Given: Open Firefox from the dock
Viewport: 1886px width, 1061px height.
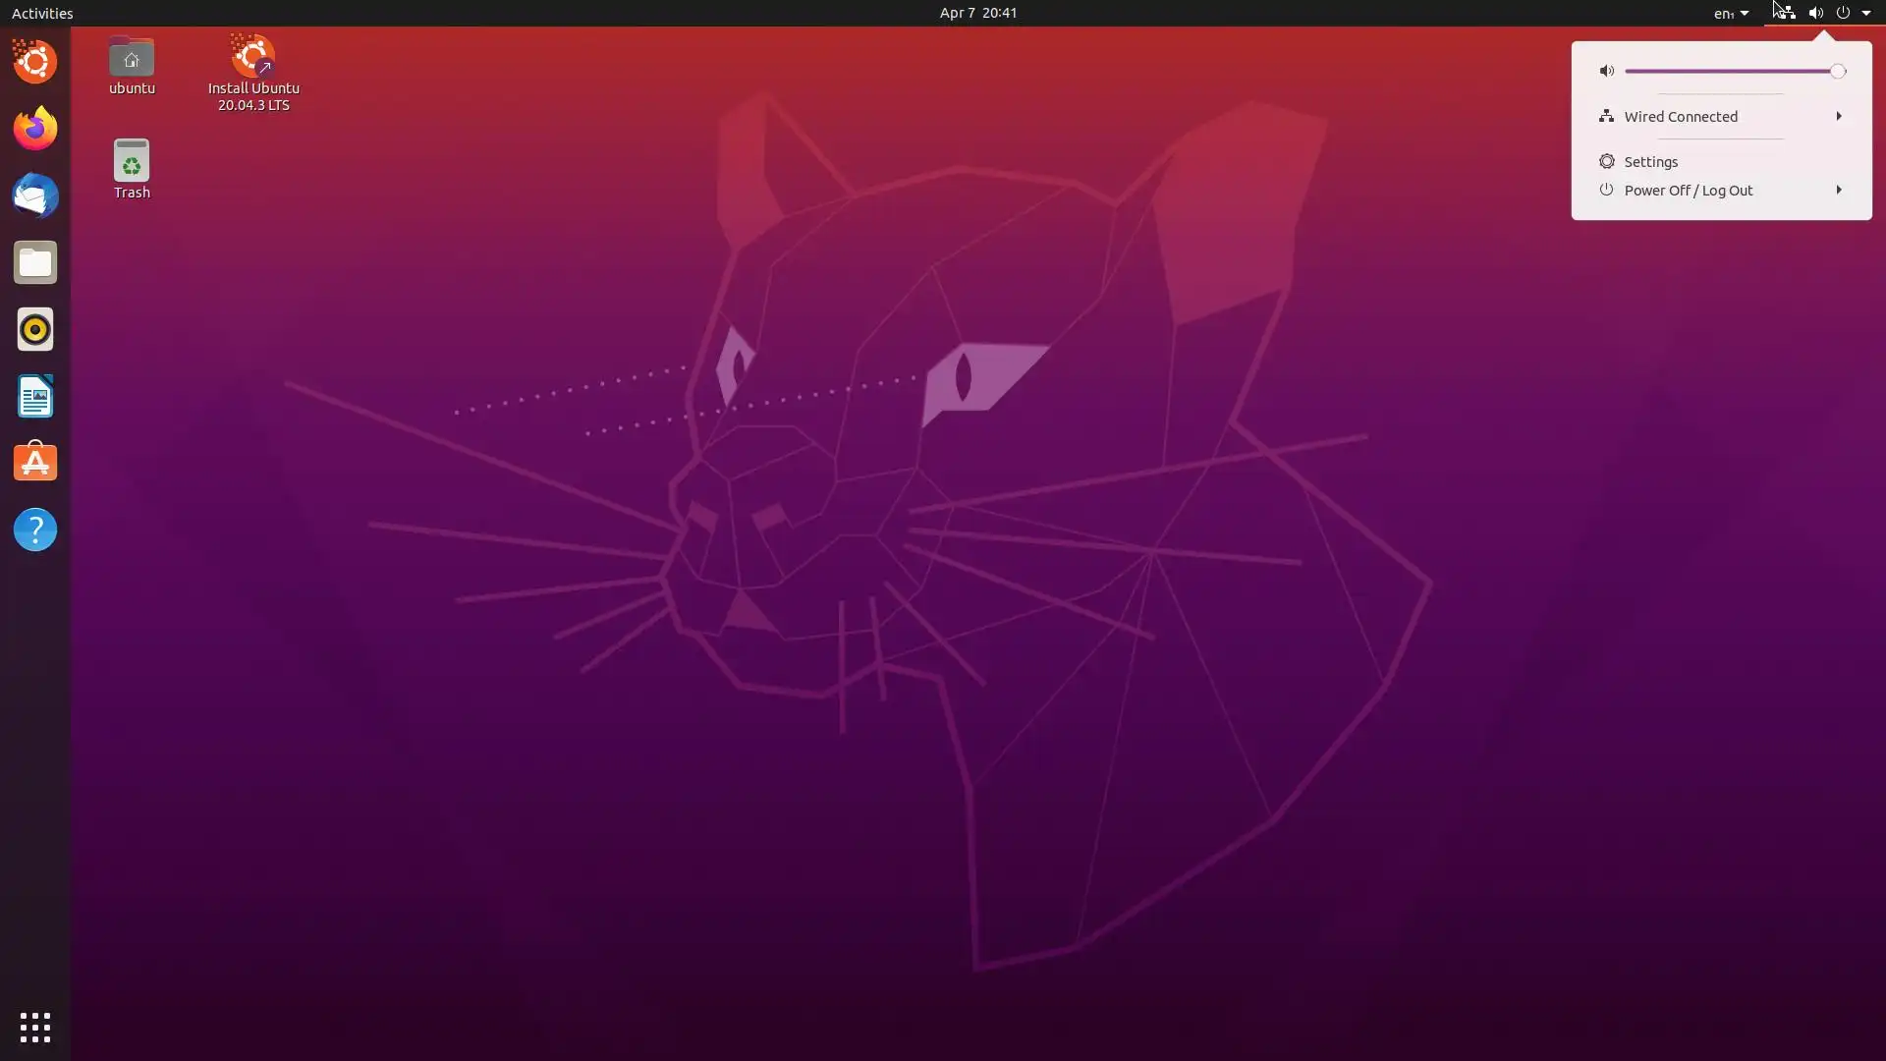Looking at the screenshot, I should 35,129.
